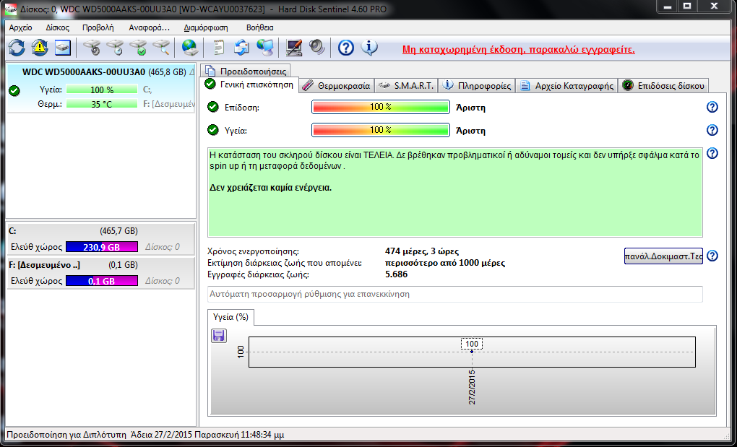Switch to the Επιδόσεις δίσκου tab
Screen dimensions: 737x447
[x=663, y=86]
